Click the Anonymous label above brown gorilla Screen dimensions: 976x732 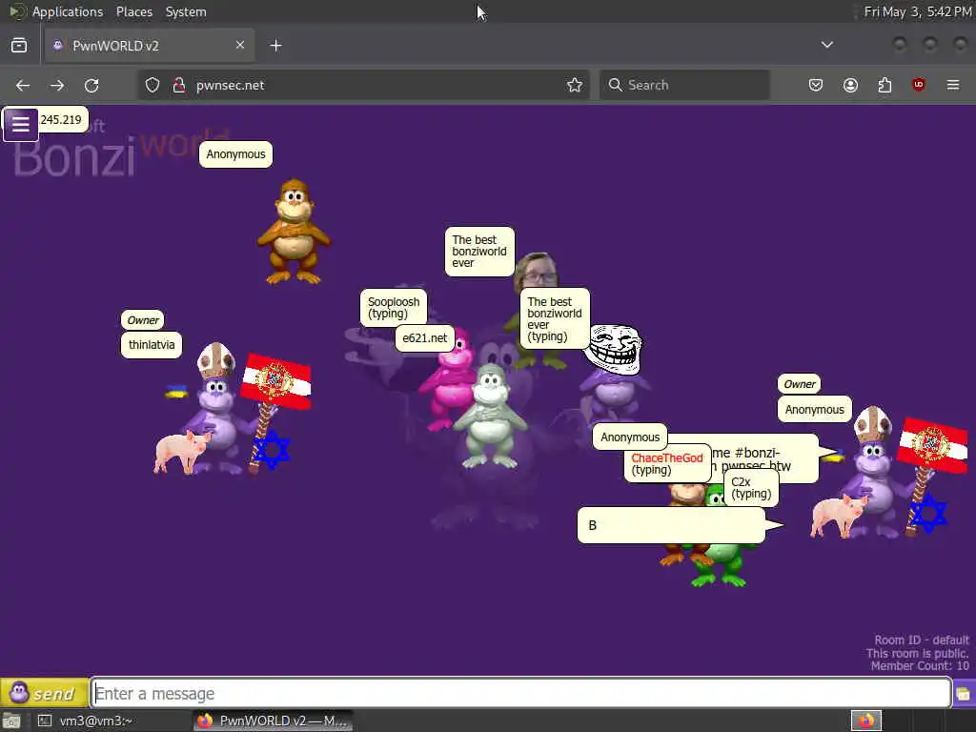[236, 154]
